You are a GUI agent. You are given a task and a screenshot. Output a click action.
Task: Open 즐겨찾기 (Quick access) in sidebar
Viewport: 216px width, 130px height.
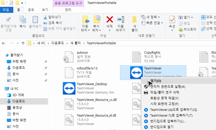[x=17, y=55]
